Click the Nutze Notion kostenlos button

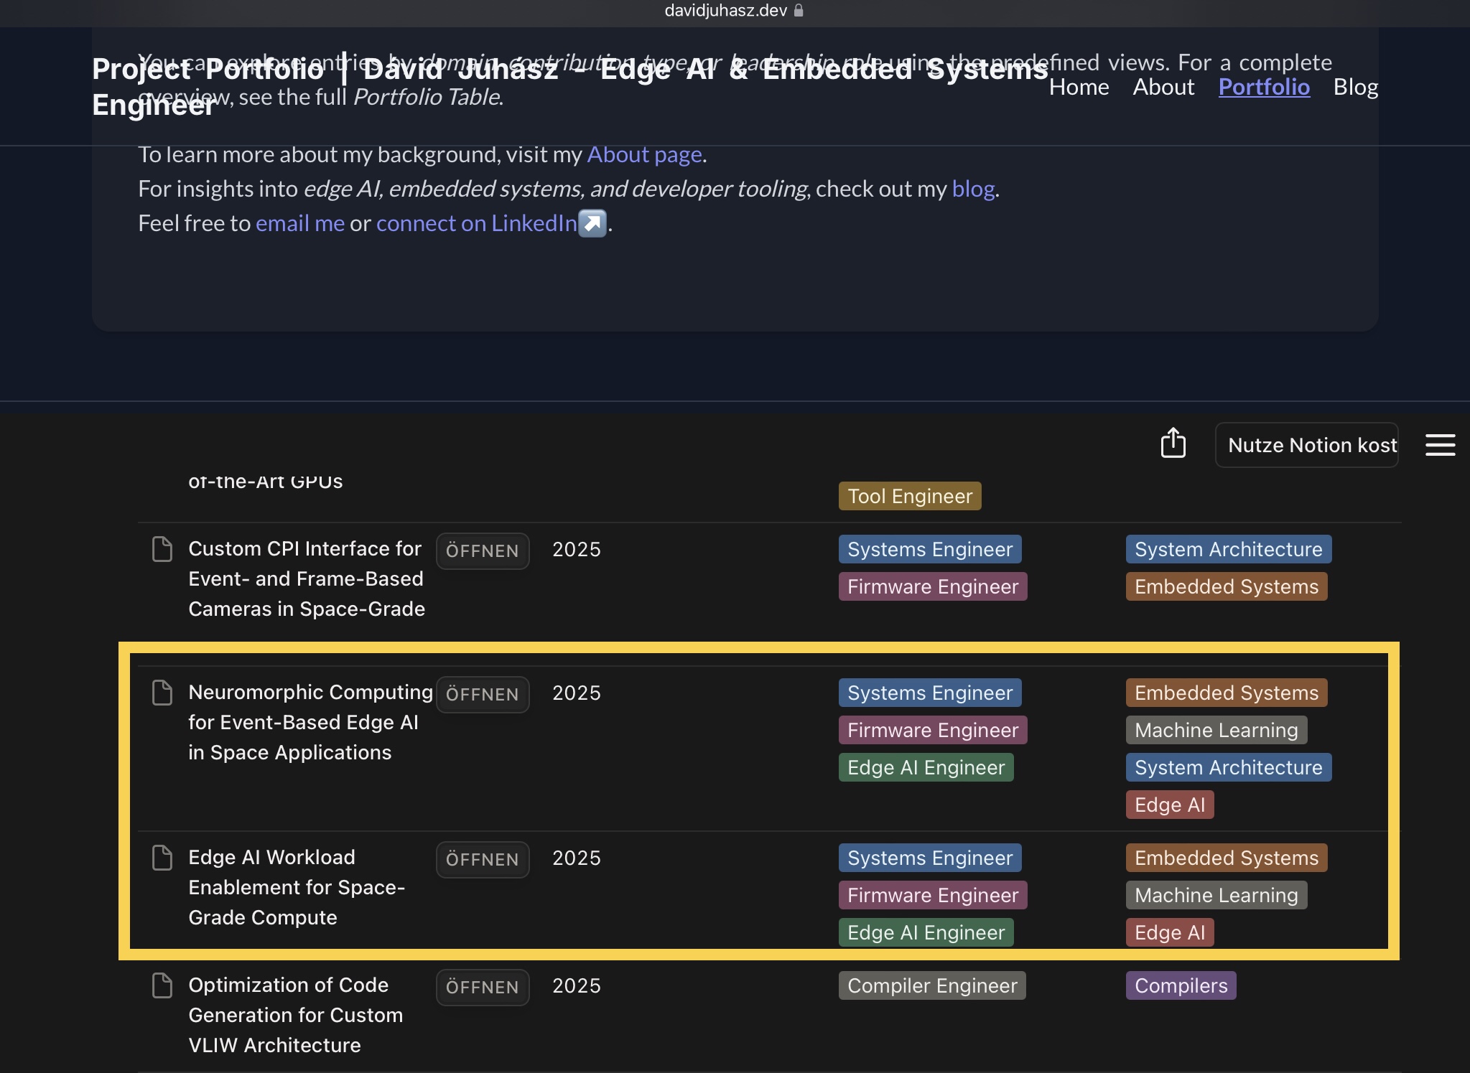click(1306, 445)
